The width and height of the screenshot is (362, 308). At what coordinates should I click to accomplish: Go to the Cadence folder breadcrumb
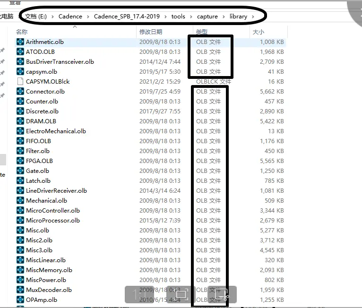coord(70,17)
